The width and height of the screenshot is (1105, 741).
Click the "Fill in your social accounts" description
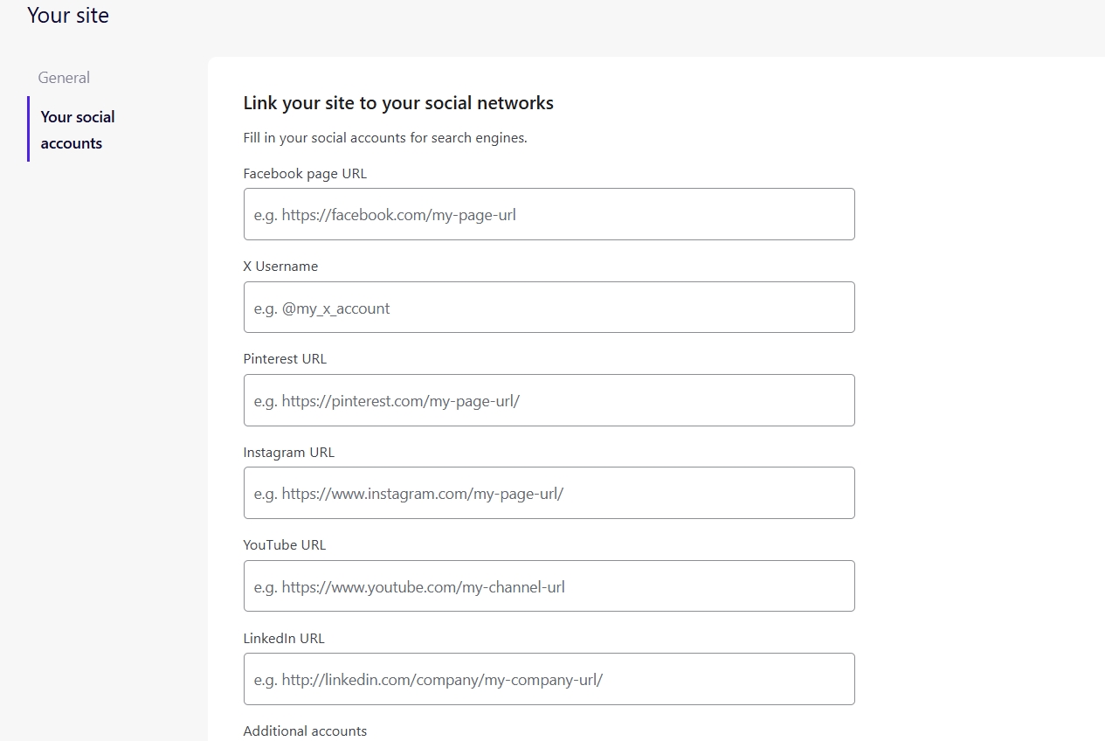385,138
